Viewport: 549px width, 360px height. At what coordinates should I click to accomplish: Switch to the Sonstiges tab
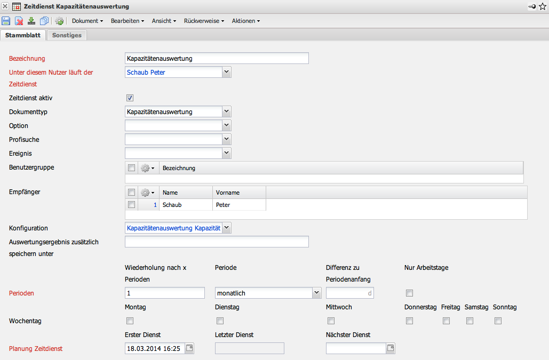point(67,35)
